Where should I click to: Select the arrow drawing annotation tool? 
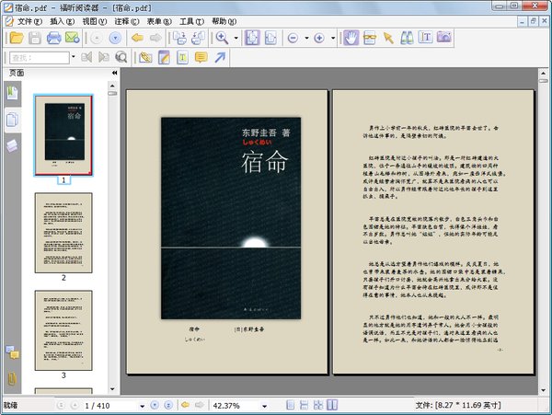[220, 57]
